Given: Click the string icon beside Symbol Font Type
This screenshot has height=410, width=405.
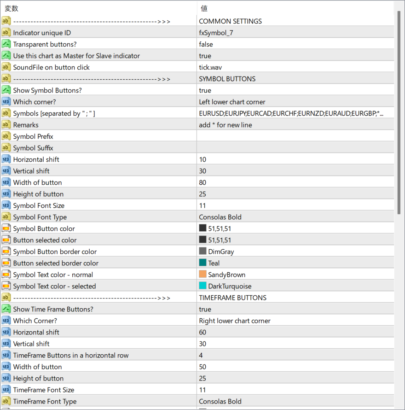Looking at the screenshot, I should coord(6,217).
